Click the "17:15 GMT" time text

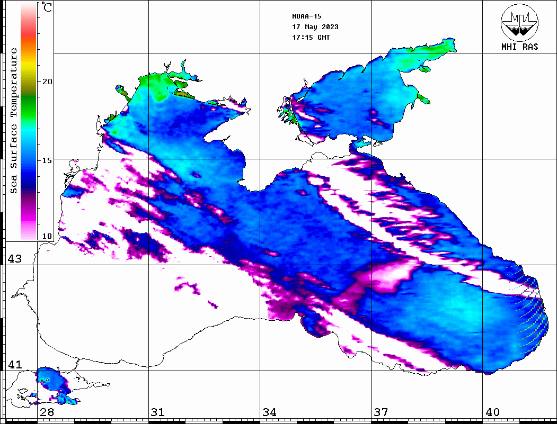311,37
